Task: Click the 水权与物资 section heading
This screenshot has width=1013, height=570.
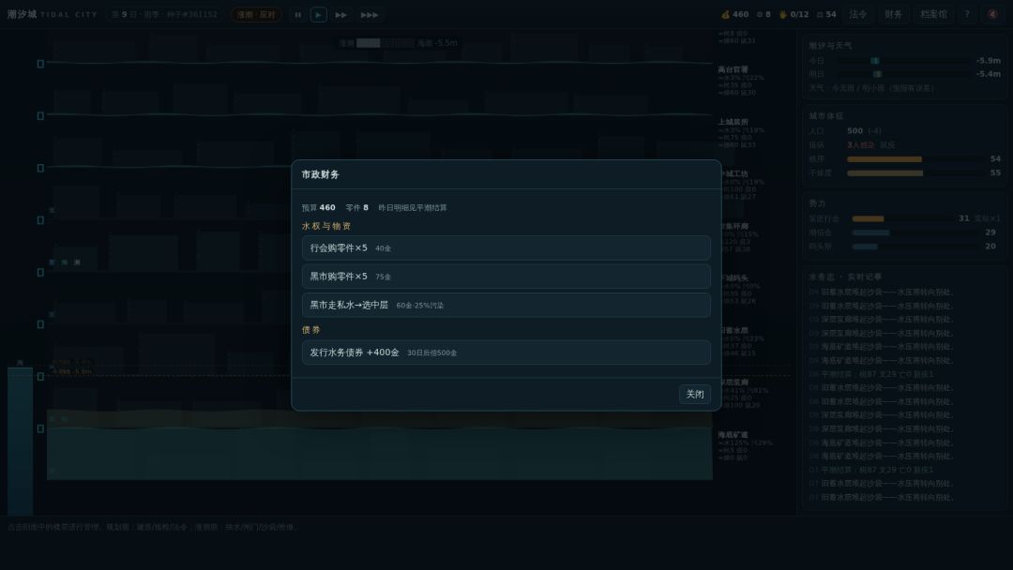Action: click(326, 226)
